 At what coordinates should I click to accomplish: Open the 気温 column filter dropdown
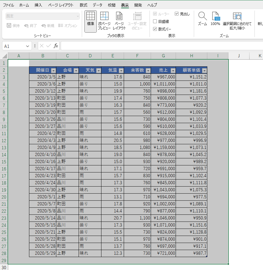[x=121, y=71]
